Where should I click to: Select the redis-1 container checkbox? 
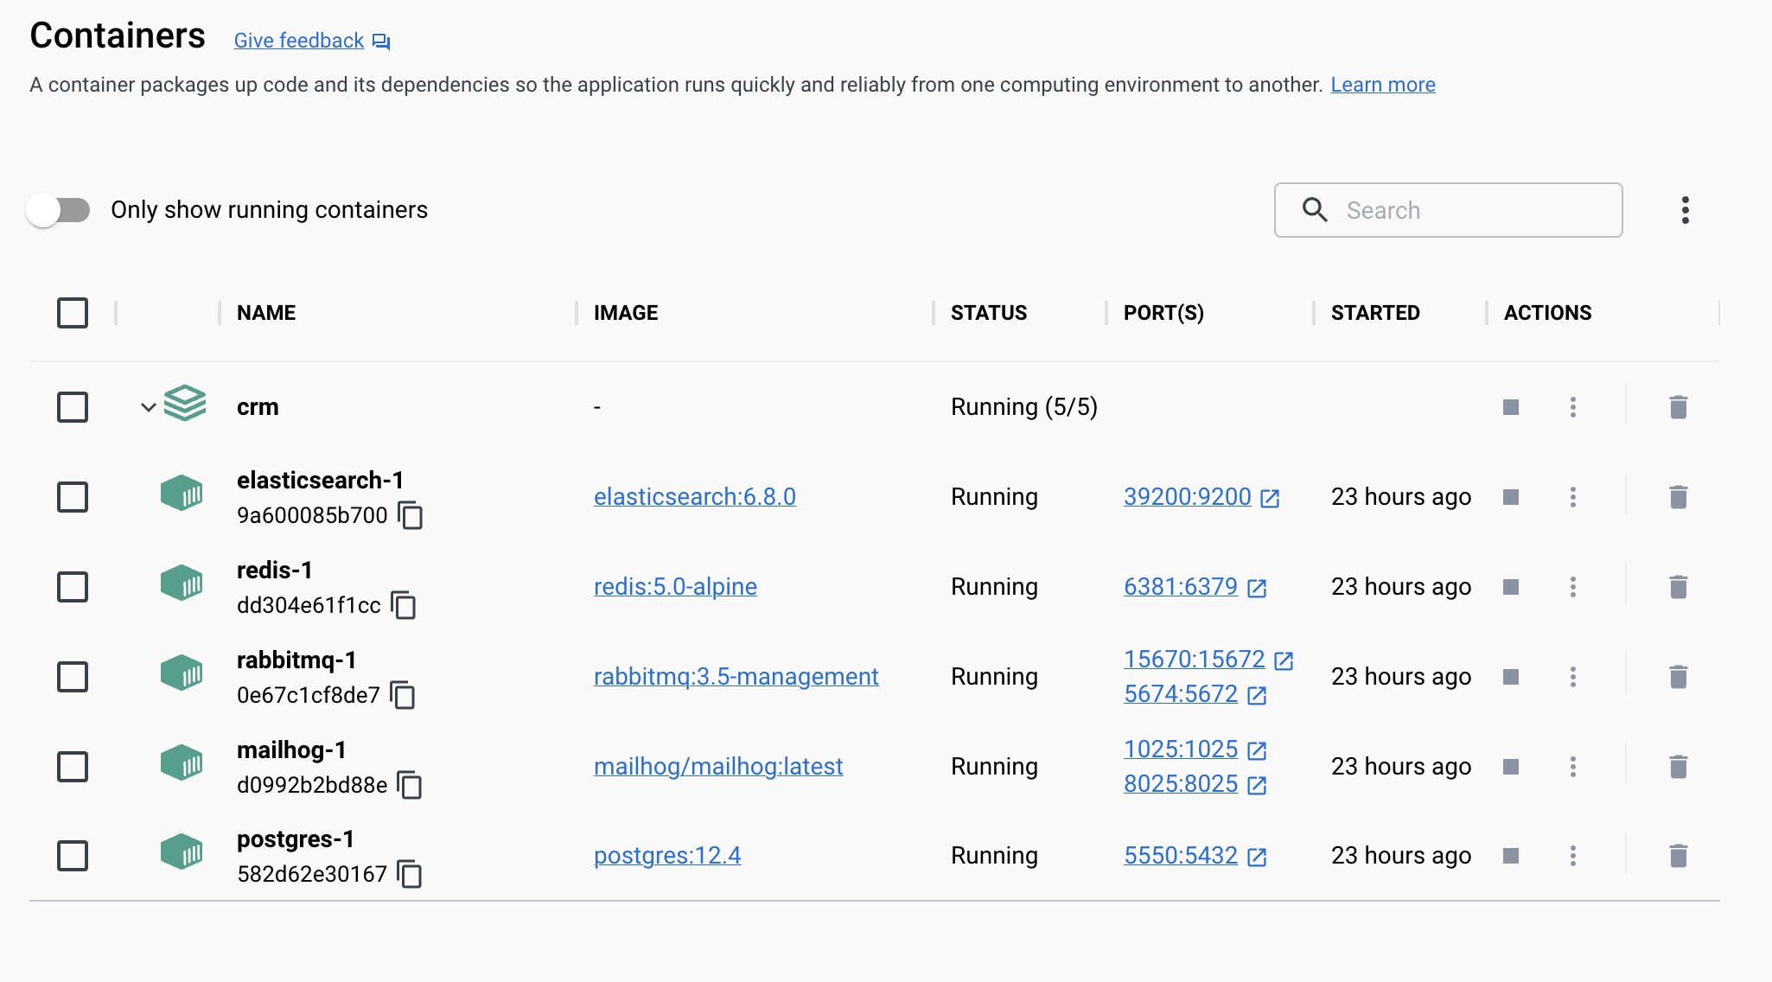click(x=73, y=587)
